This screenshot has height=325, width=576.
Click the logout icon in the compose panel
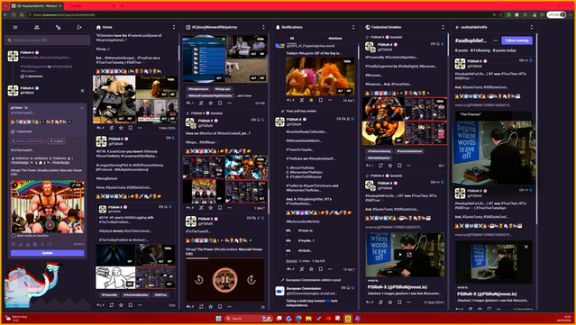[x=79, y=27]
